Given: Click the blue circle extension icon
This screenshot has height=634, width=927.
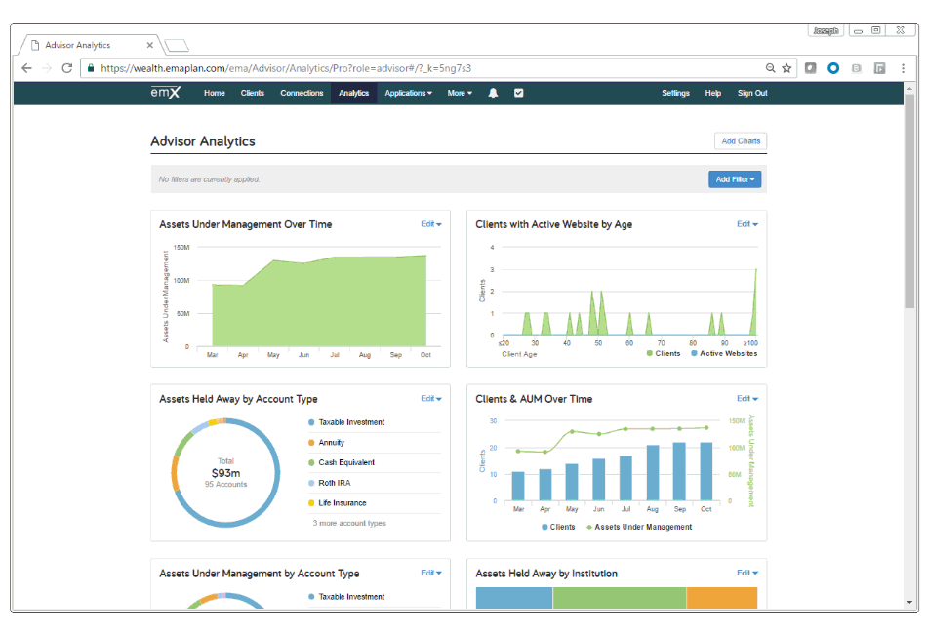Looking at the screenshot, I should point(833,68).
